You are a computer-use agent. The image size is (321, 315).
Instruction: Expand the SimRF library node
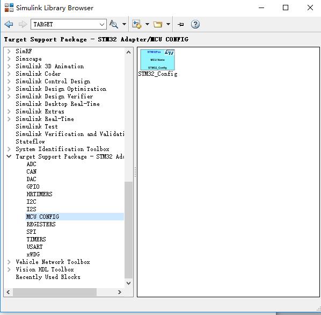click(x=9, y=51)
